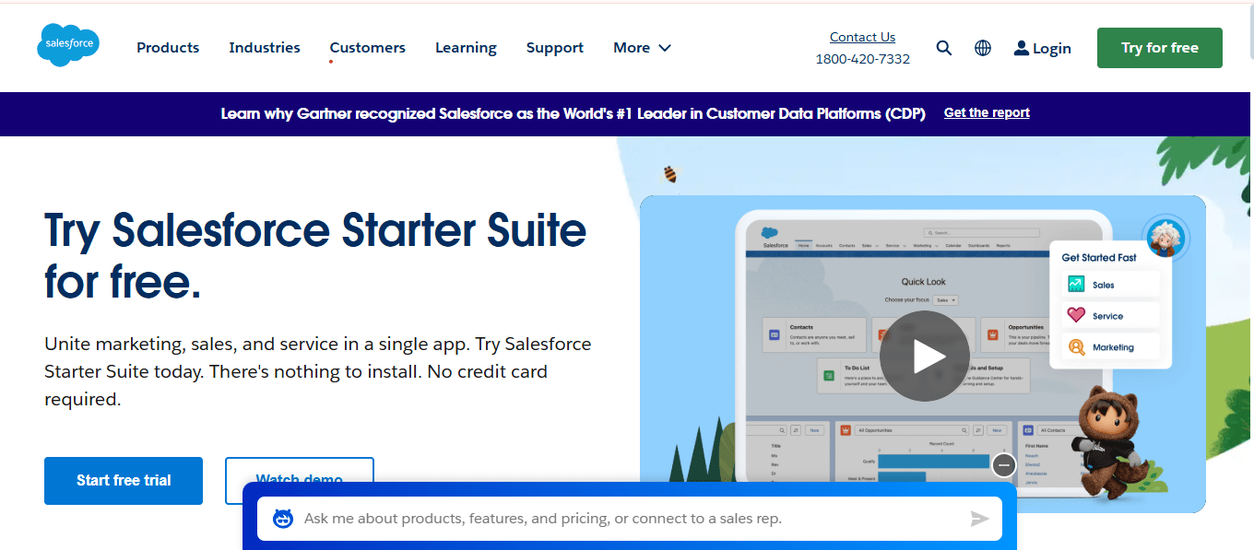Image resolution: width=1254 pixels, height=550 pixels.
Task: Expand the More dropdown menu
Action: point(643,48)
